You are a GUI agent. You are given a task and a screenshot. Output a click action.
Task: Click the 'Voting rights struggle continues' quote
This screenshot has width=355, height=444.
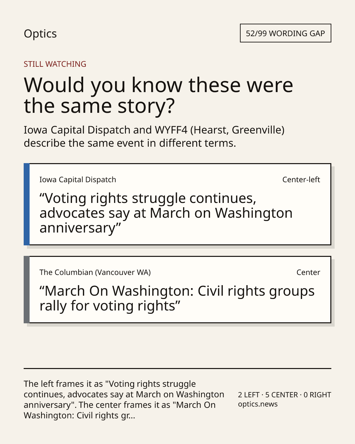pos(166,213)
